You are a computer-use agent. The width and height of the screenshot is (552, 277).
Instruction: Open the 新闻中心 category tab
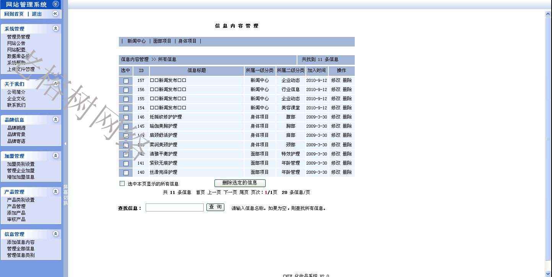coord(136,41)
